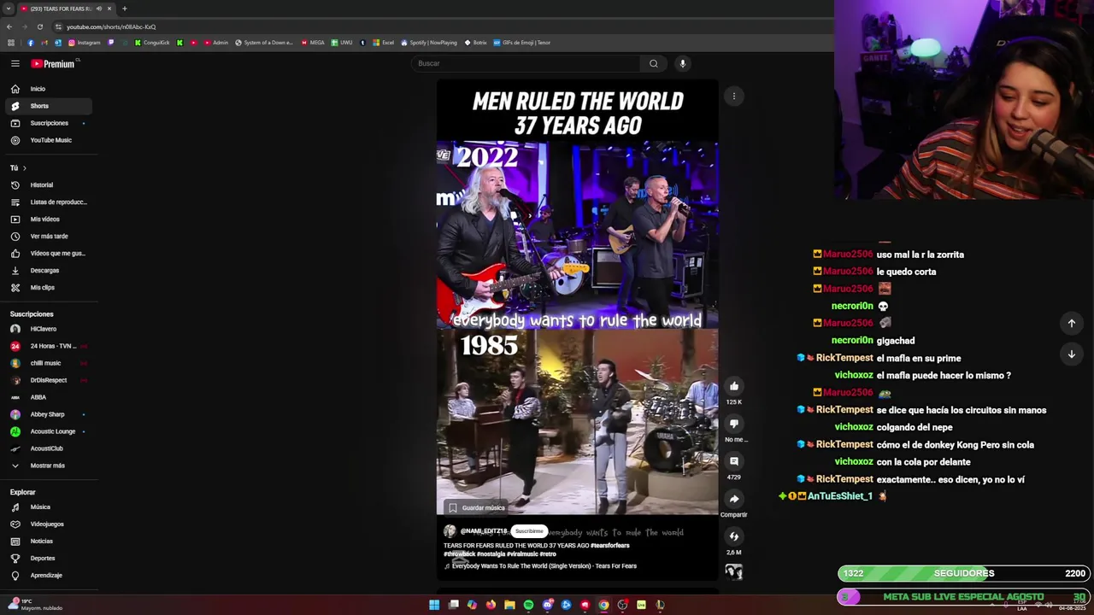Open Ver más tarde list

[x=49, y=237]
